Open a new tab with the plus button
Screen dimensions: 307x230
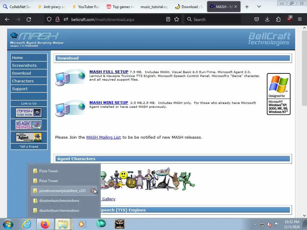pyautogui.click(x=247, y=7)
